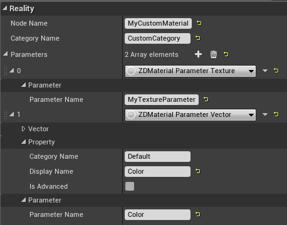Empty the Parameters array with trash icon
This screenshot has height=225, width=287.
point(214,54)
